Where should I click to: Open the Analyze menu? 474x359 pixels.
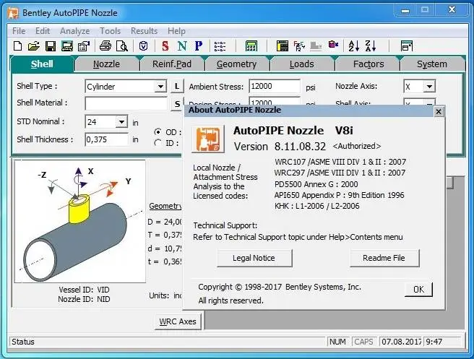click(x=74, y=31)
